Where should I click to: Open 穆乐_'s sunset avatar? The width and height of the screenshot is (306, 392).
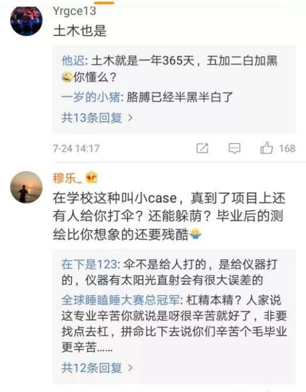pos(26,187)
